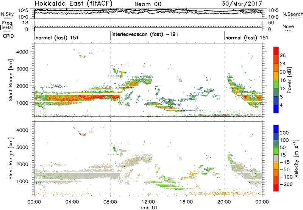Click the red top segment of Power colorbar
The height and width of the screenshot is (210, 303).
point(276,51)
